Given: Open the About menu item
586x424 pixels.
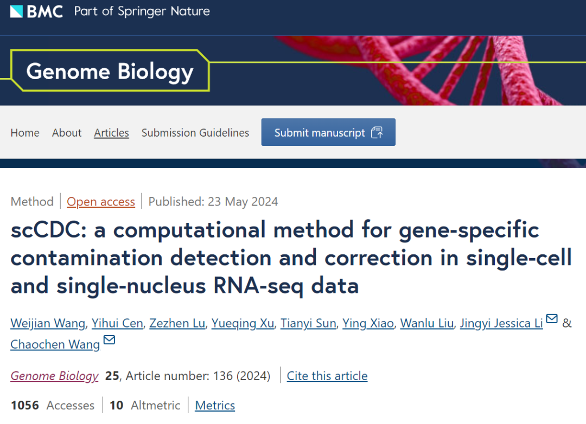Looking at the screenshot, I should (67, 133).
